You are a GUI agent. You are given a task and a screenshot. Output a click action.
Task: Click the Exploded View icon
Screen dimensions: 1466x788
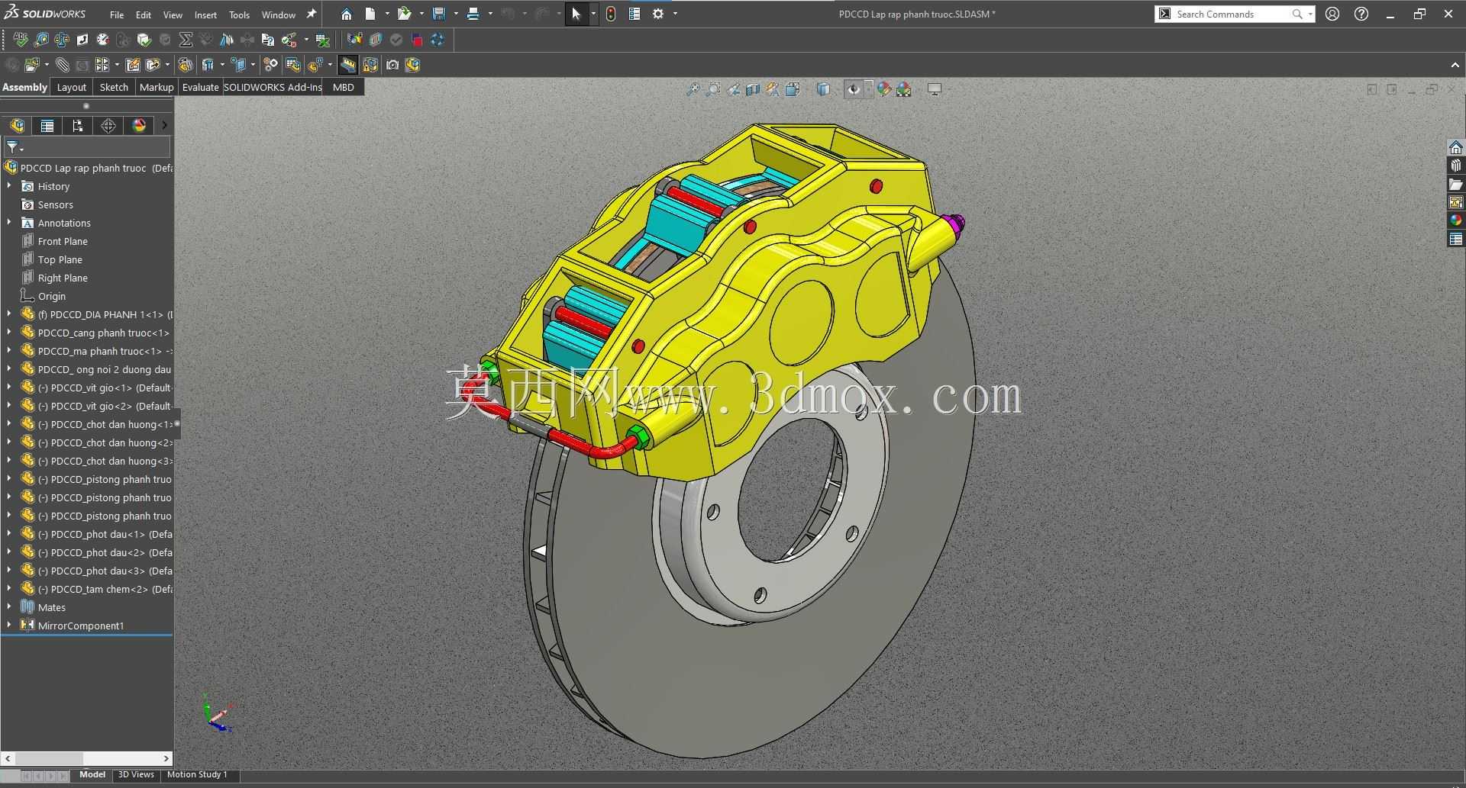tap(315, 65)
